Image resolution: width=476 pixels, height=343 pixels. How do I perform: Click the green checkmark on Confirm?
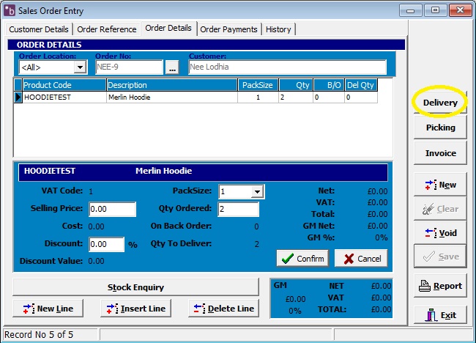(288, 259)
